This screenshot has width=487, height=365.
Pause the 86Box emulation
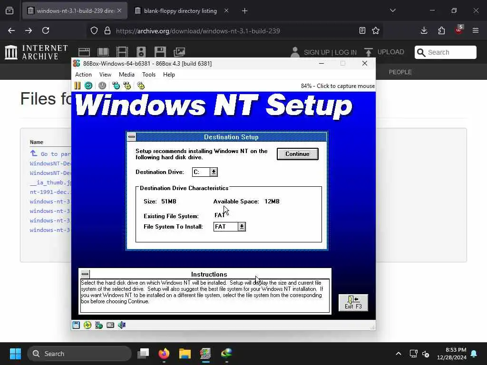coord(78,86)
